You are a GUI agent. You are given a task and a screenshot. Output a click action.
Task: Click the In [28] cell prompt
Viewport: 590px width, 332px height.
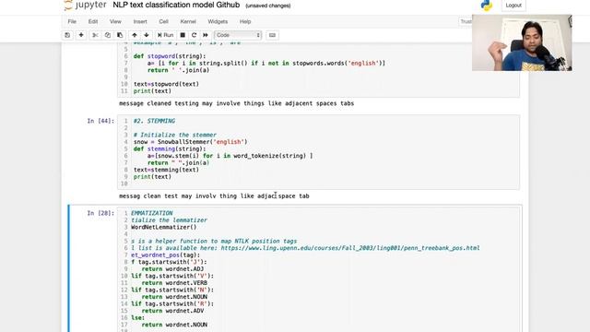click(x=100, y=213)
